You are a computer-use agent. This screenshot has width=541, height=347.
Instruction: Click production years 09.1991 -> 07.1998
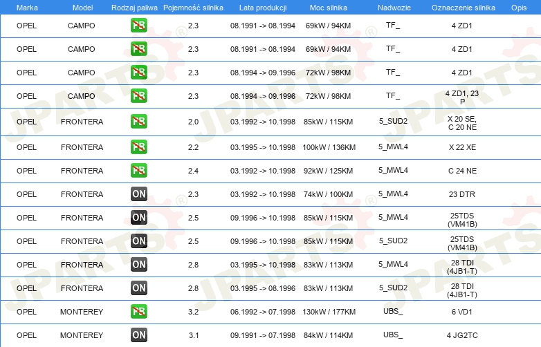pos(263,335)
